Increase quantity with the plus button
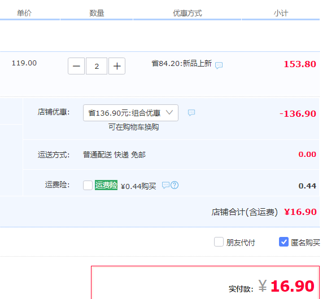Image resolution: width=327 pixels, height=299 pixels. pos(117,66)
